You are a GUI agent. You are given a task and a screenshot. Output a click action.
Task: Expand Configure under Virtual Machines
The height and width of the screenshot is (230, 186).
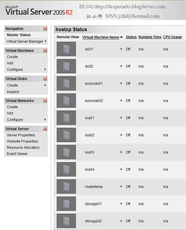click(x=45, y=70)
